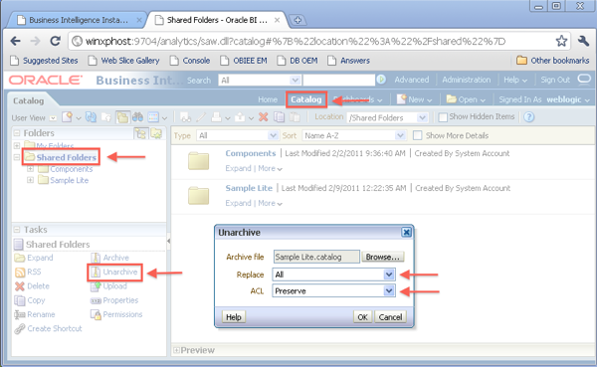Open the Help menu in Oracle header
597x367 pixels.
[x=515, y=80]
